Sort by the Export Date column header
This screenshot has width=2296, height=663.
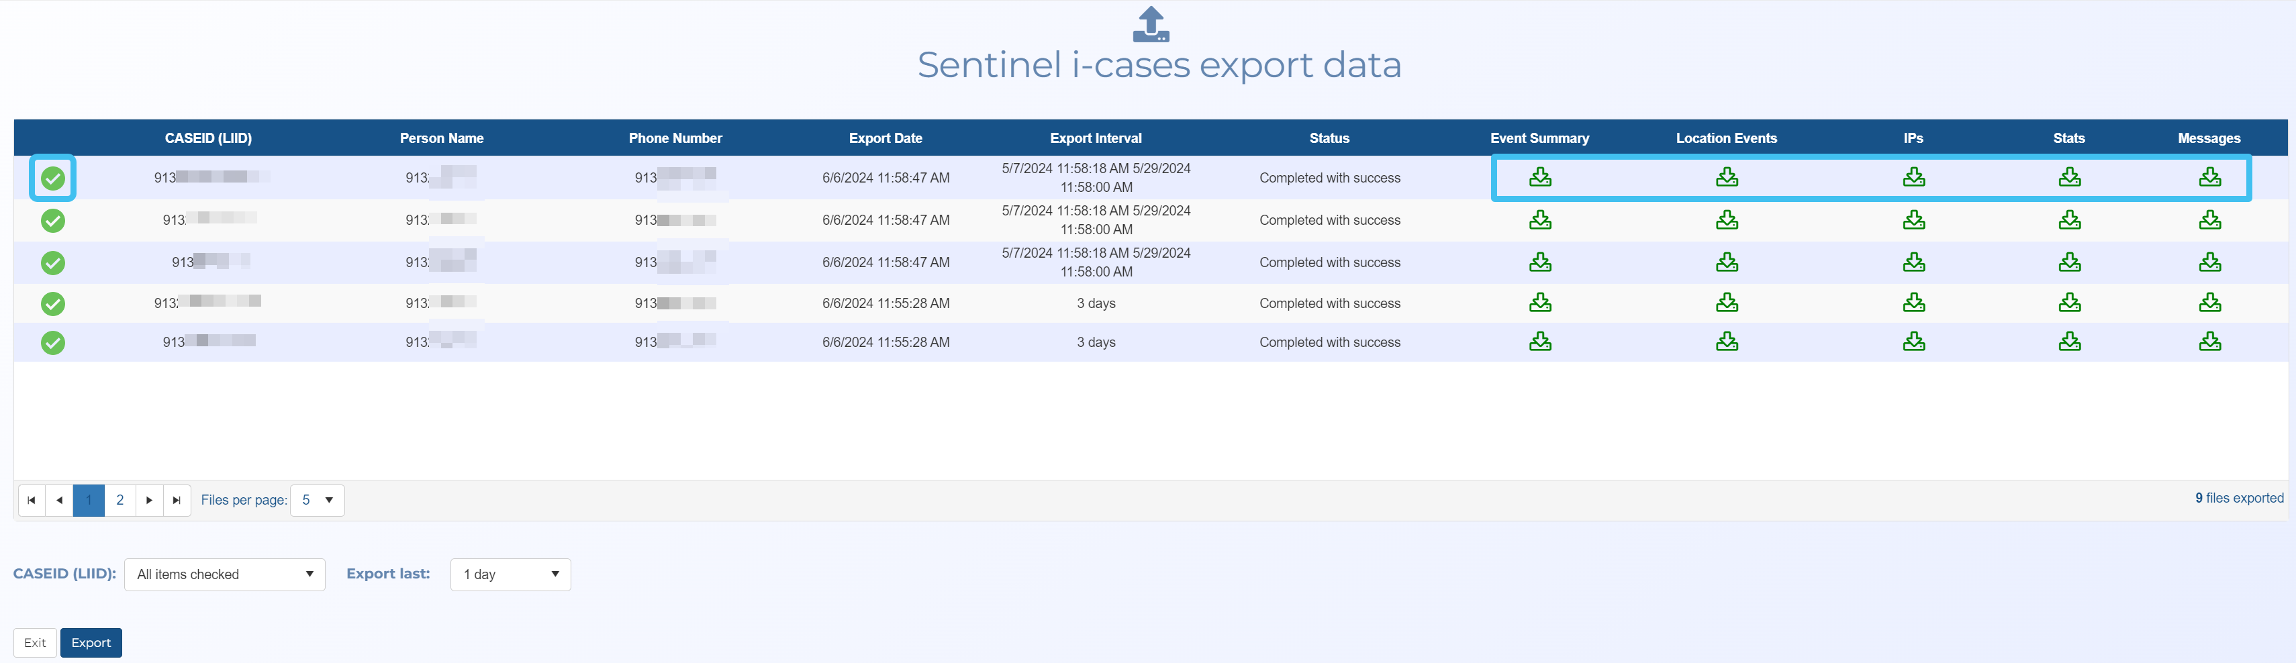coord(885,138)
